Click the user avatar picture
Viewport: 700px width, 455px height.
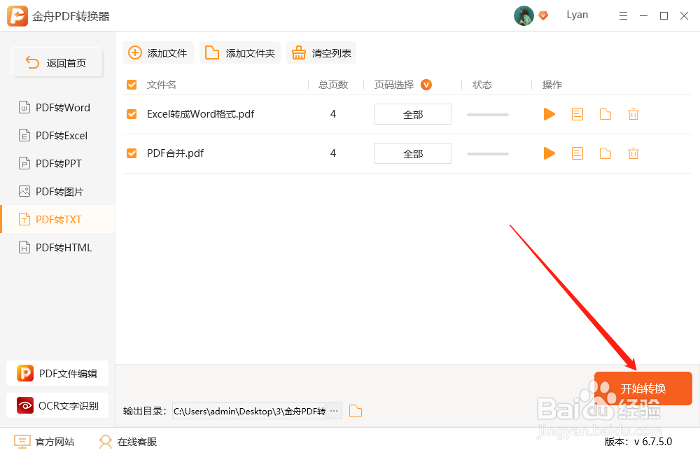pos(524,16)
